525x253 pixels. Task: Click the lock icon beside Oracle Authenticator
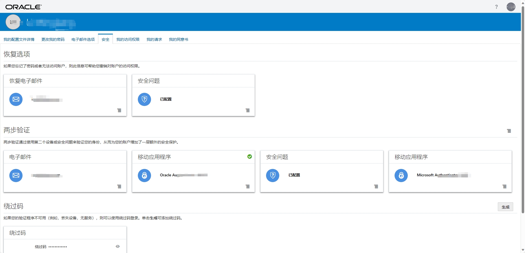(x=144, y=176)
